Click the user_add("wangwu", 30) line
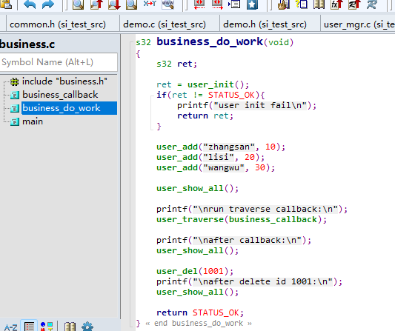 point(216,167)
